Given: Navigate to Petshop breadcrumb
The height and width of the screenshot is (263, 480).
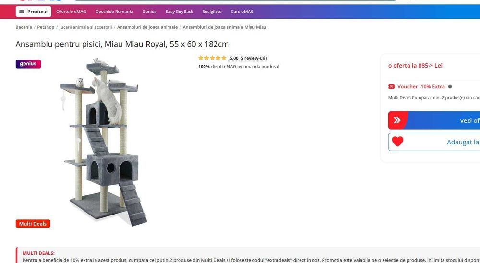Looking at the screenshot, I should (46, 27).
